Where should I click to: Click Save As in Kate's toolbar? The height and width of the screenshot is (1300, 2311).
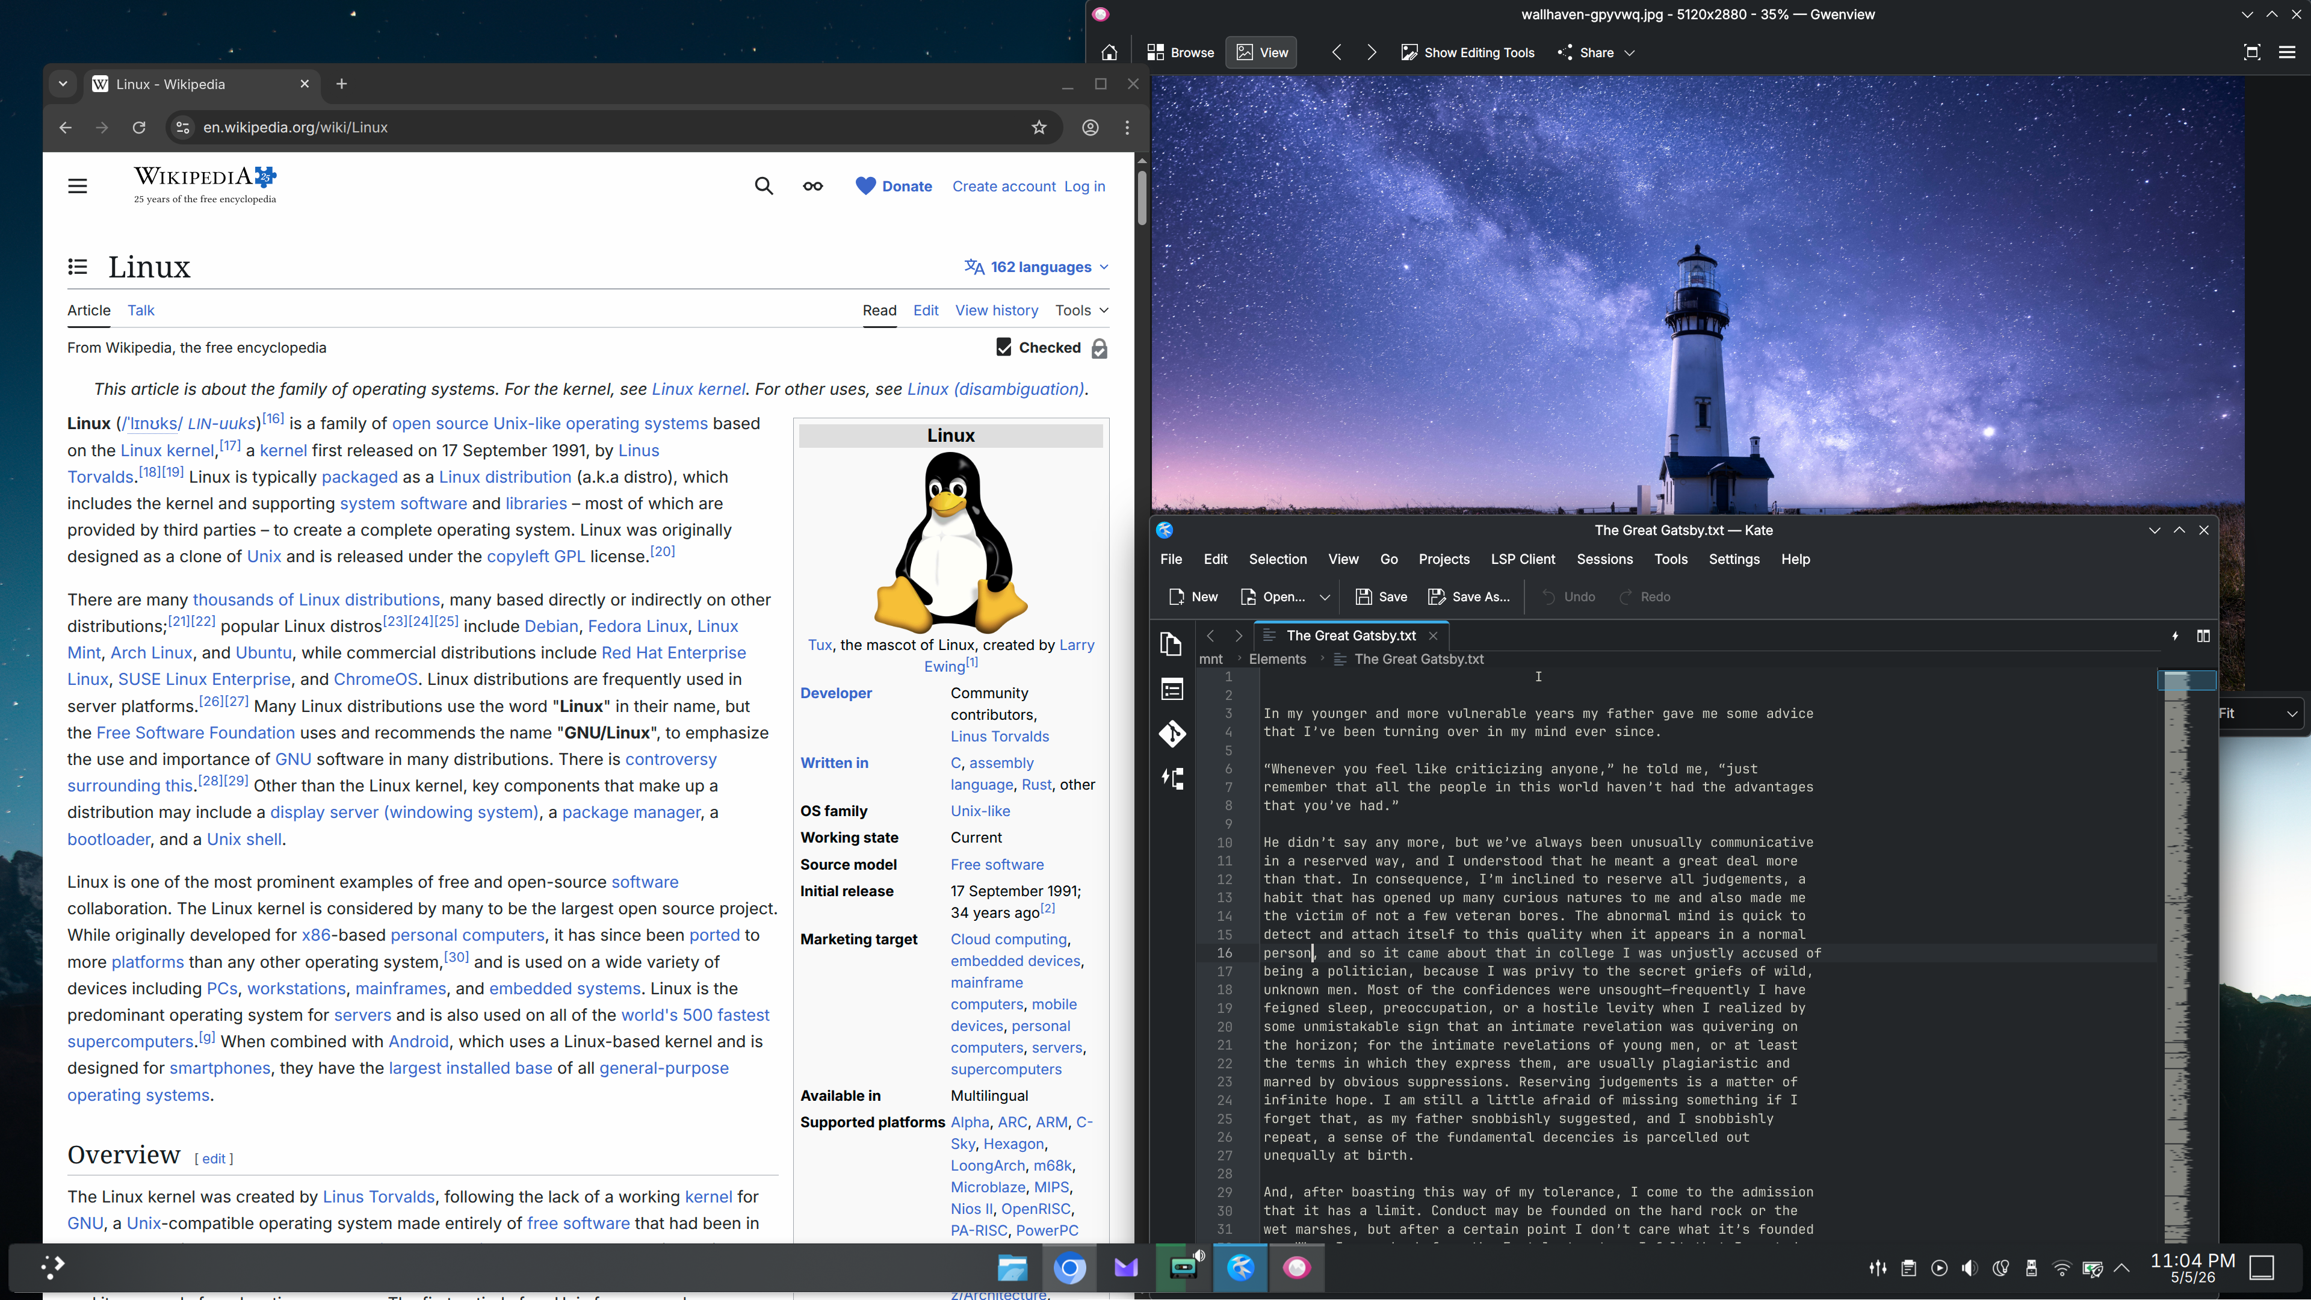coord(1468,598)
